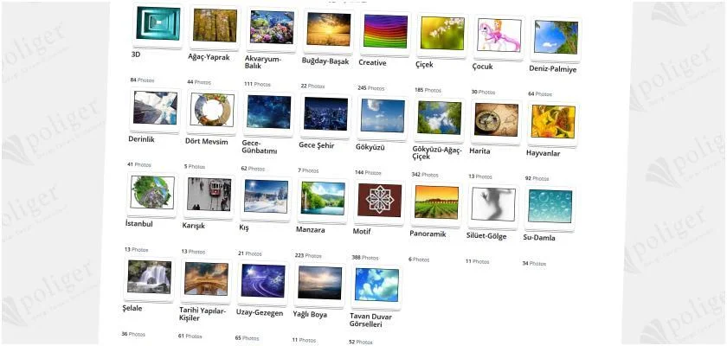This screenshot has height=346, width=727.
Task: Open the Ağaç-Yaprak forest thumbnail
Action: click(216, 25)
